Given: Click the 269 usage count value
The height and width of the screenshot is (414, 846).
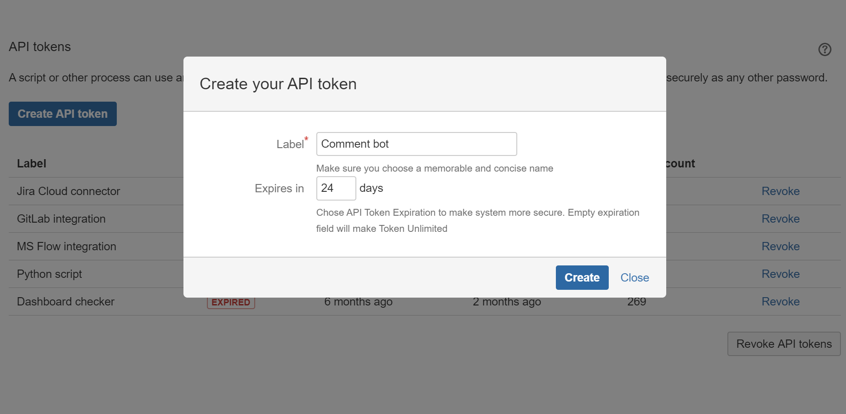Looking at the screenshot, I should pos(637,301).
